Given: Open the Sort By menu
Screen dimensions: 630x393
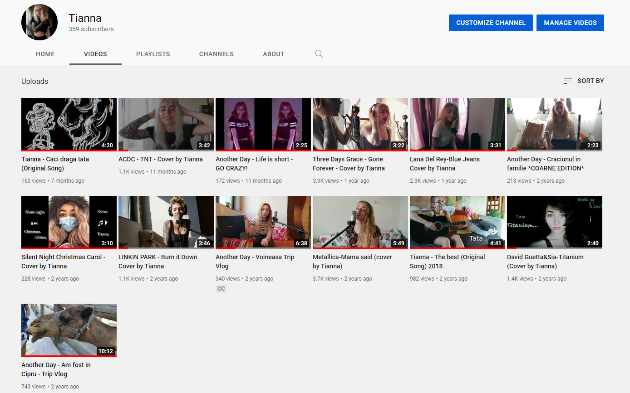Looking at the screenshot, I should 584,81.
